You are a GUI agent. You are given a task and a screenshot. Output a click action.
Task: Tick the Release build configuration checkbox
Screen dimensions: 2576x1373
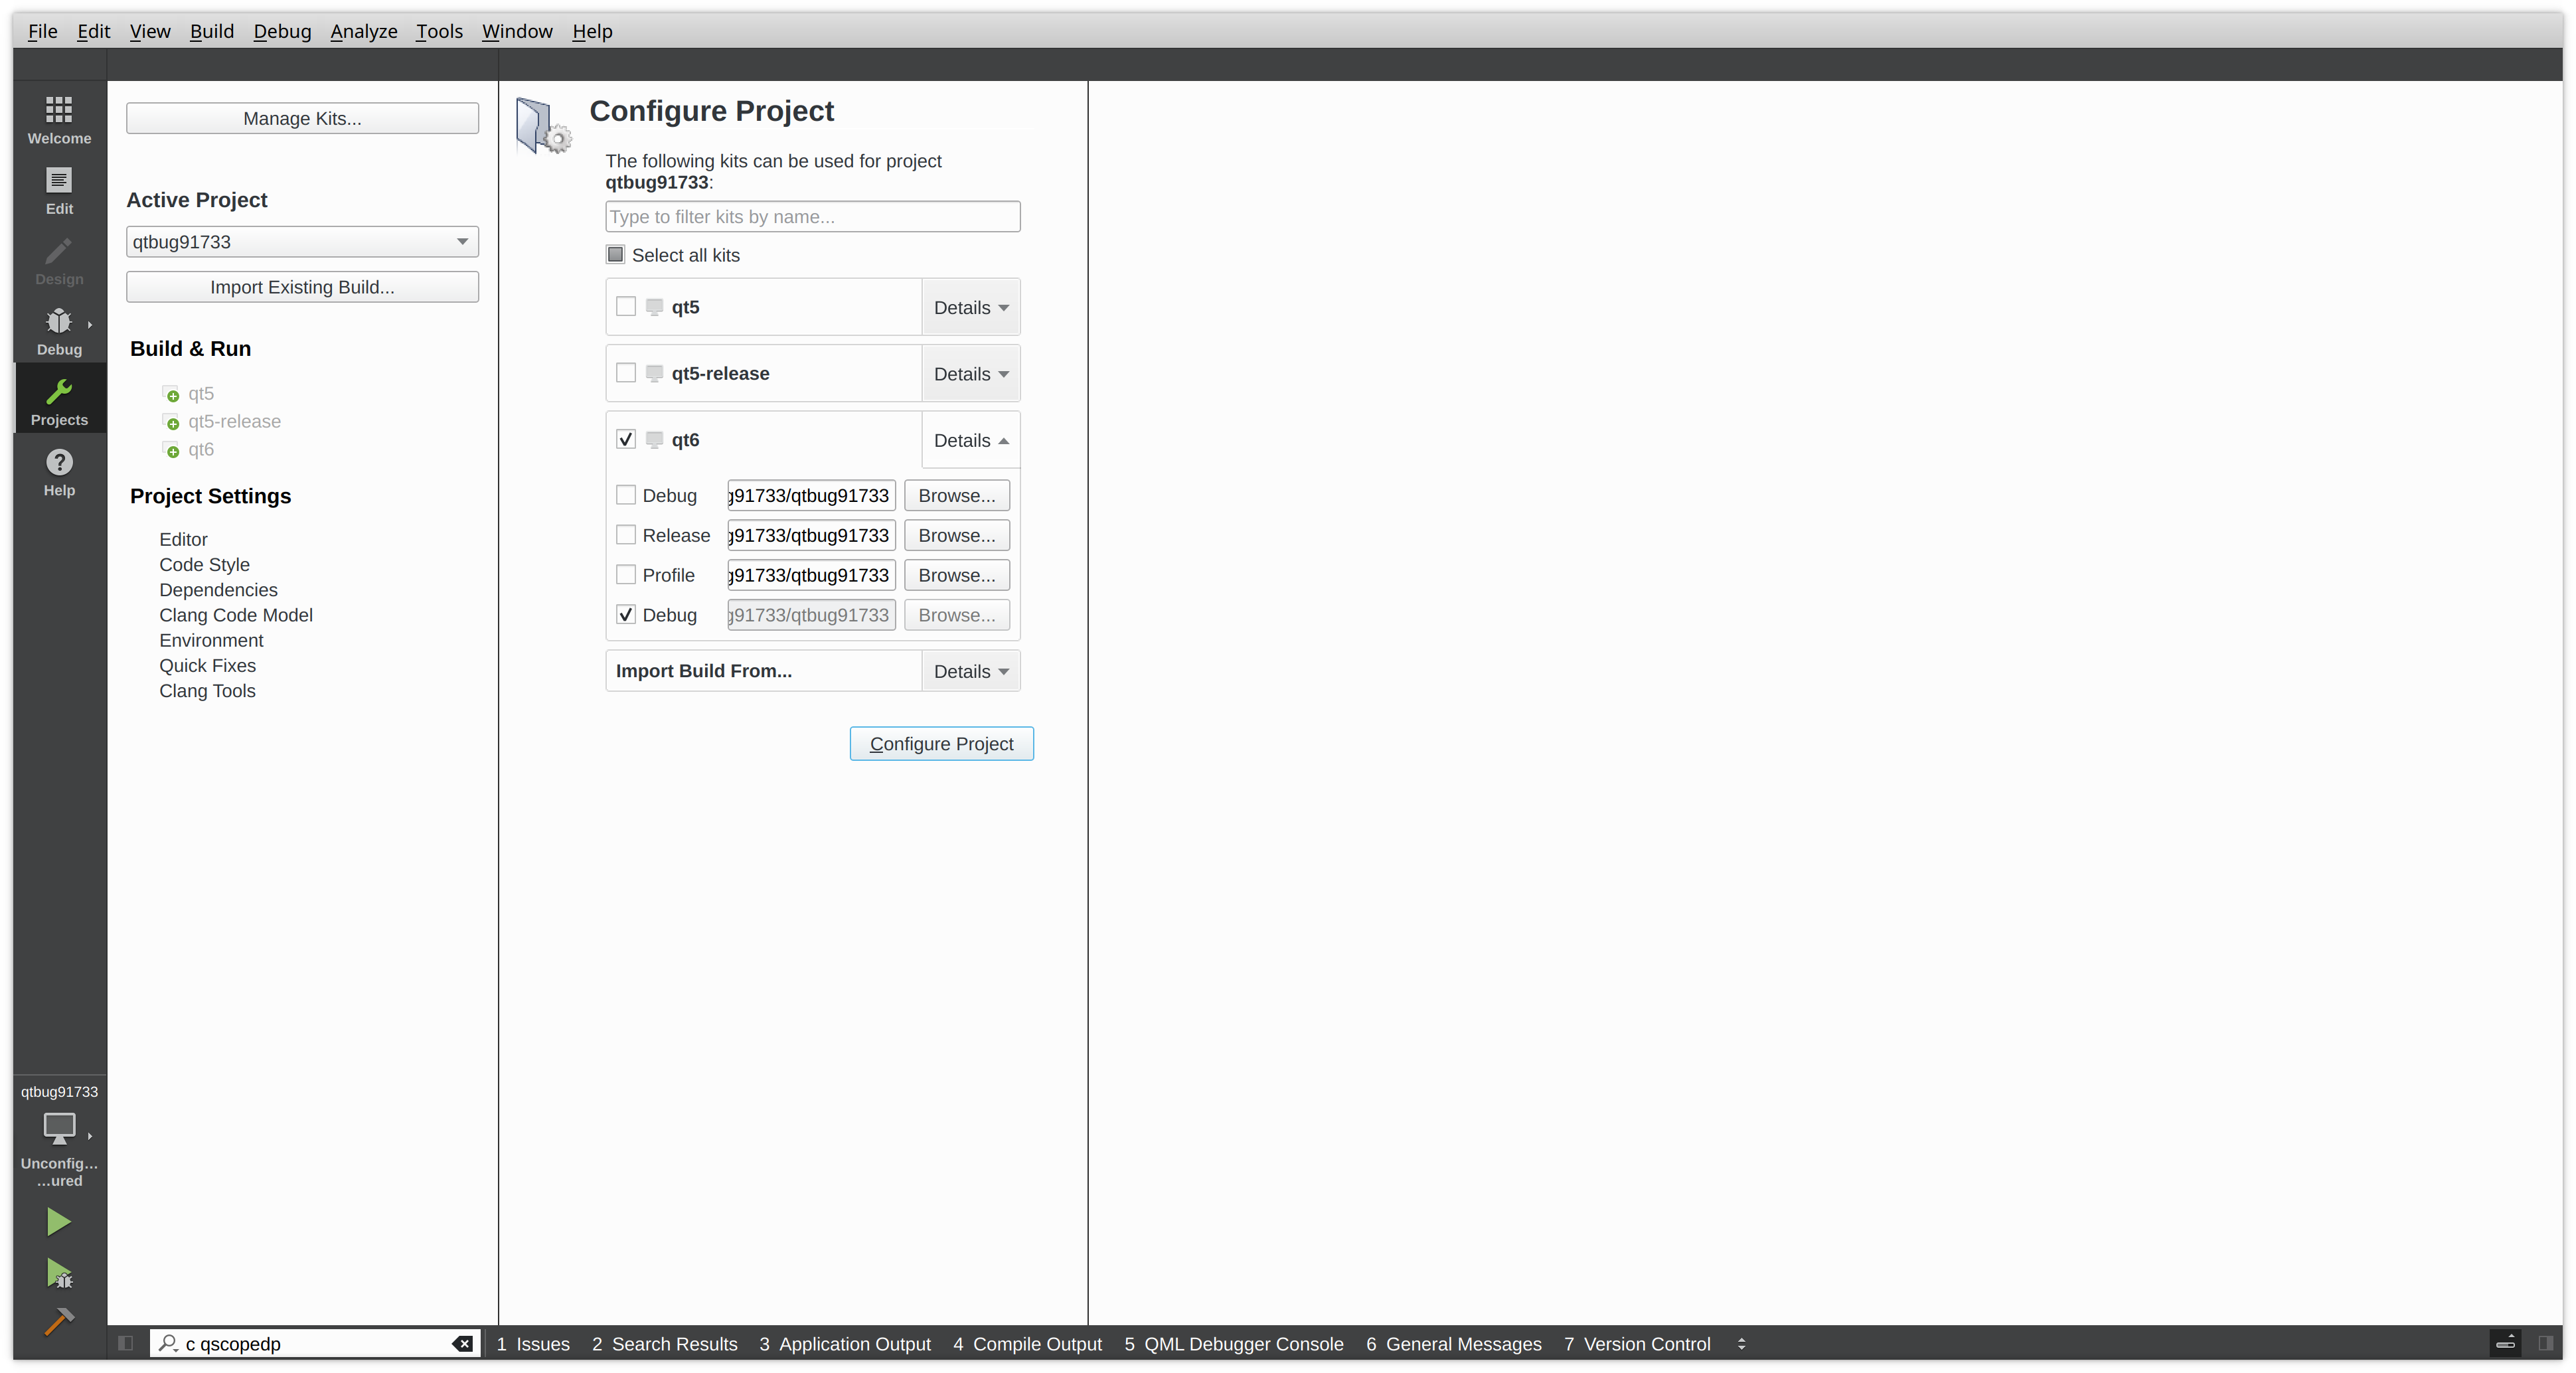(626, 535)
